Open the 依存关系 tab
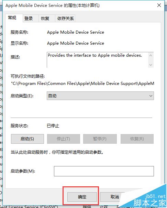 point(65,19)
